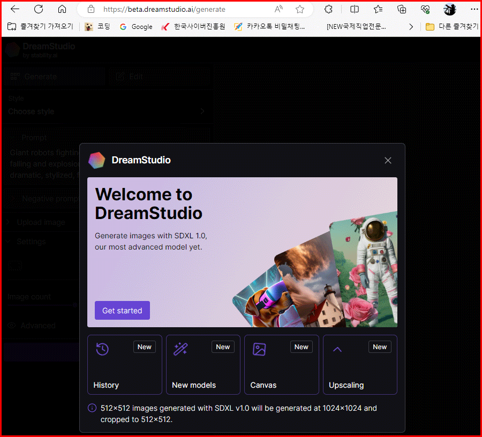
Task: Open the browser settings and more menu
Action: coord(474,10)
